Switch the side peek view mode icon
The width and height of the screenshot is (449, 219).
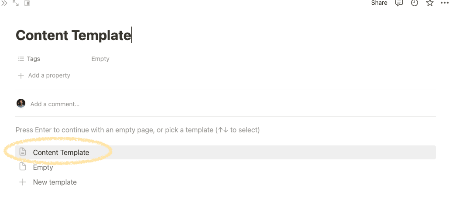[27, 3]
